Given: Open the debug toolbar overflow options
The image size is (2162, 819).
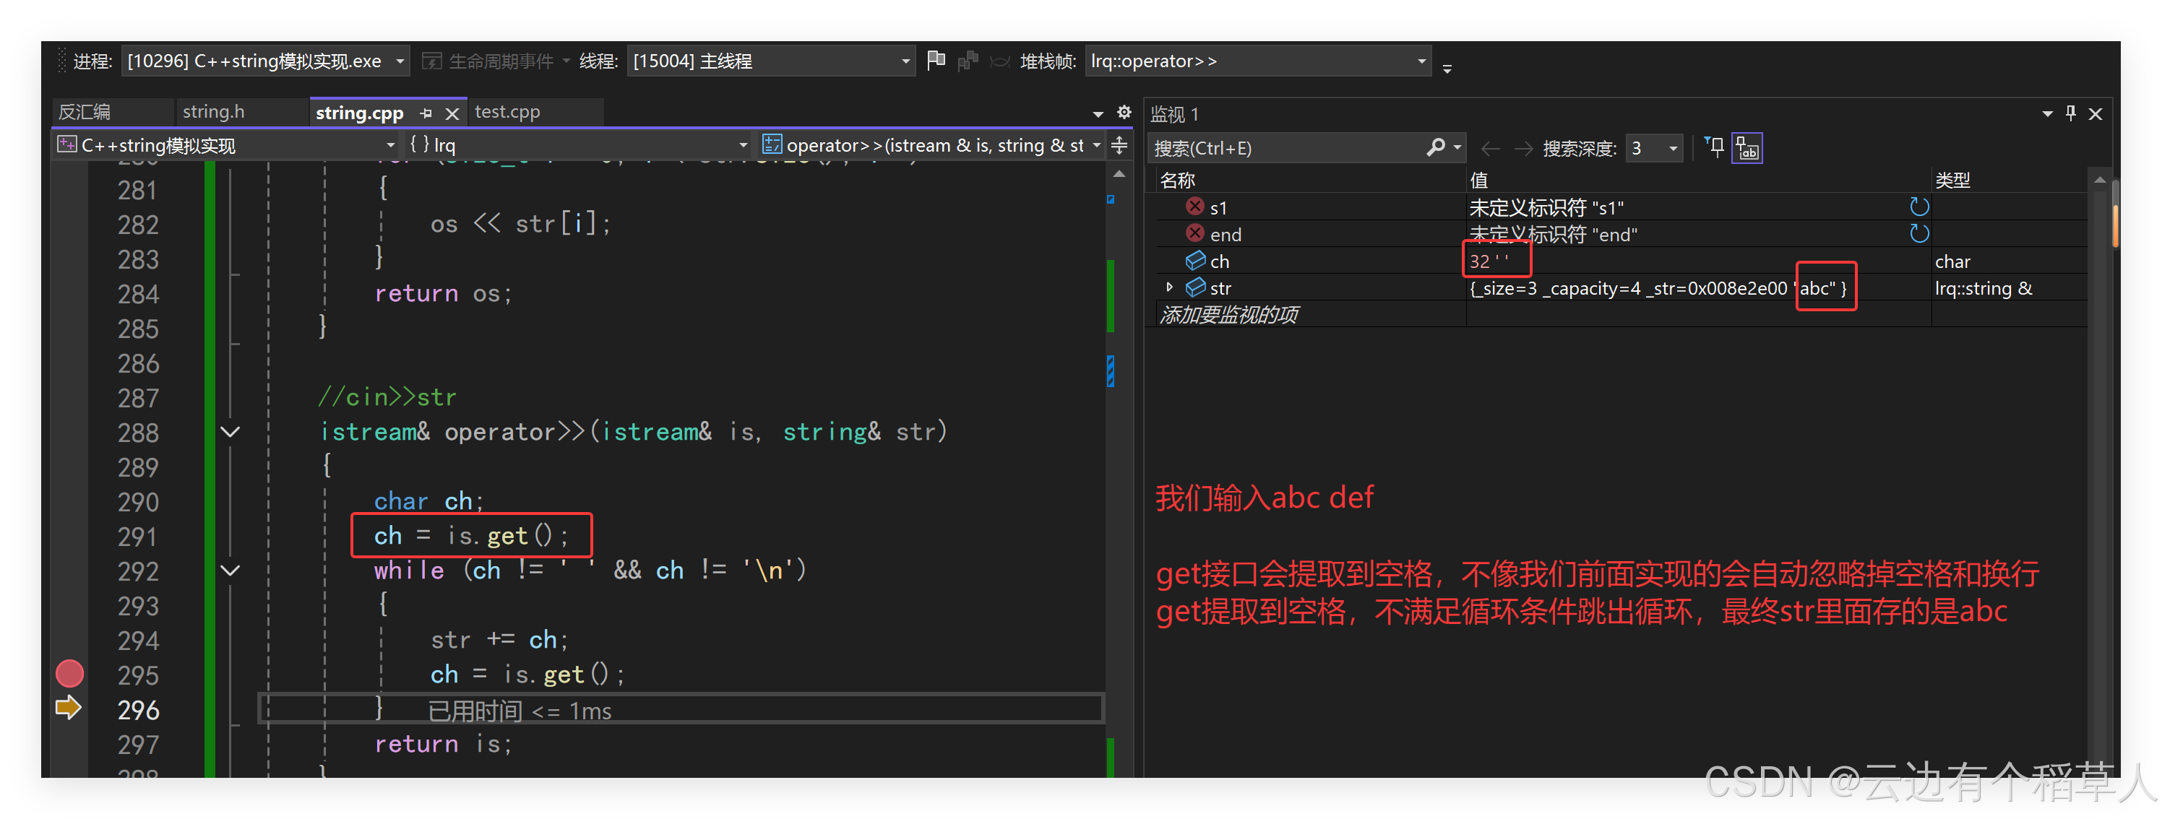Looking at the screenshot, I should click(1447, 68).
